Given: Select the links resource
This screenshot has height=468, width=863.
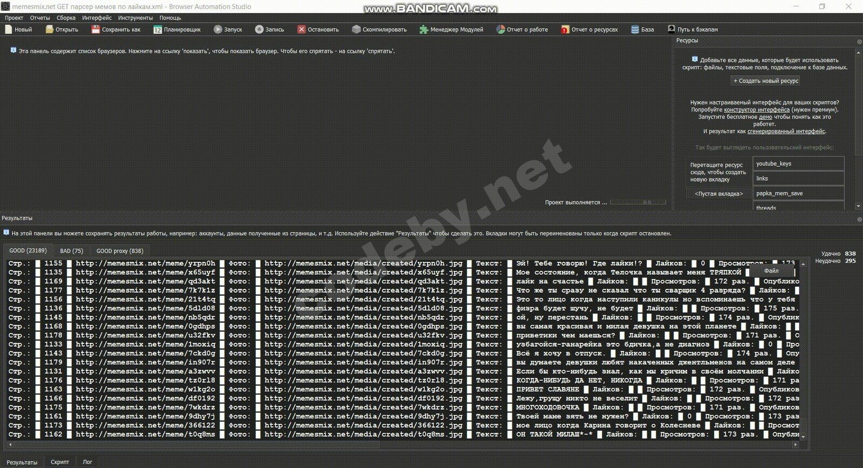Looking at the screenshot, I should pos(798,179).
